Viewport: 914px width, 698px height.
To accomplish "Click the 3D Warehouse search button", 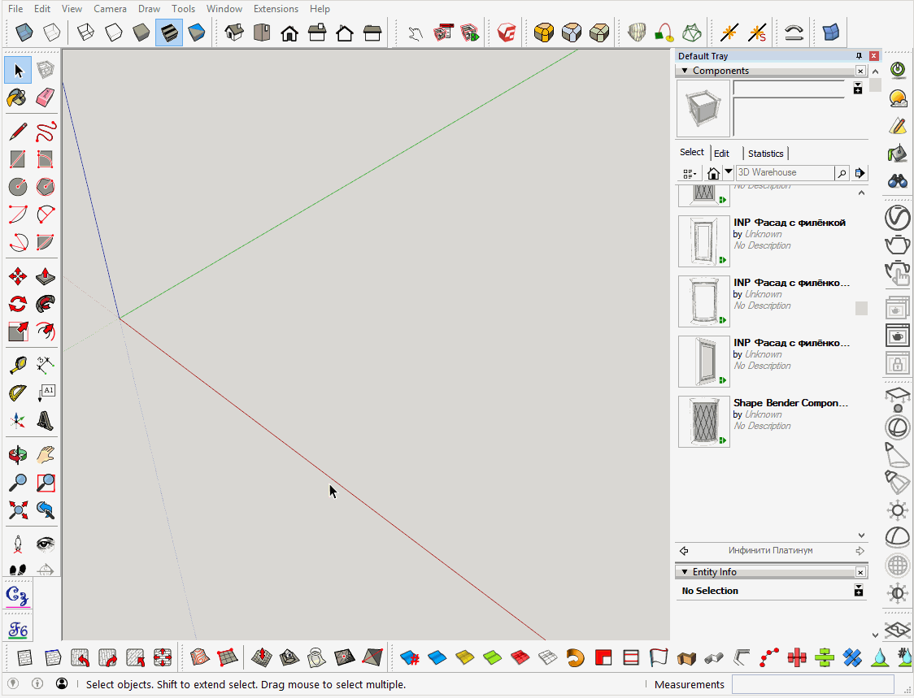I will click(842, 173).
